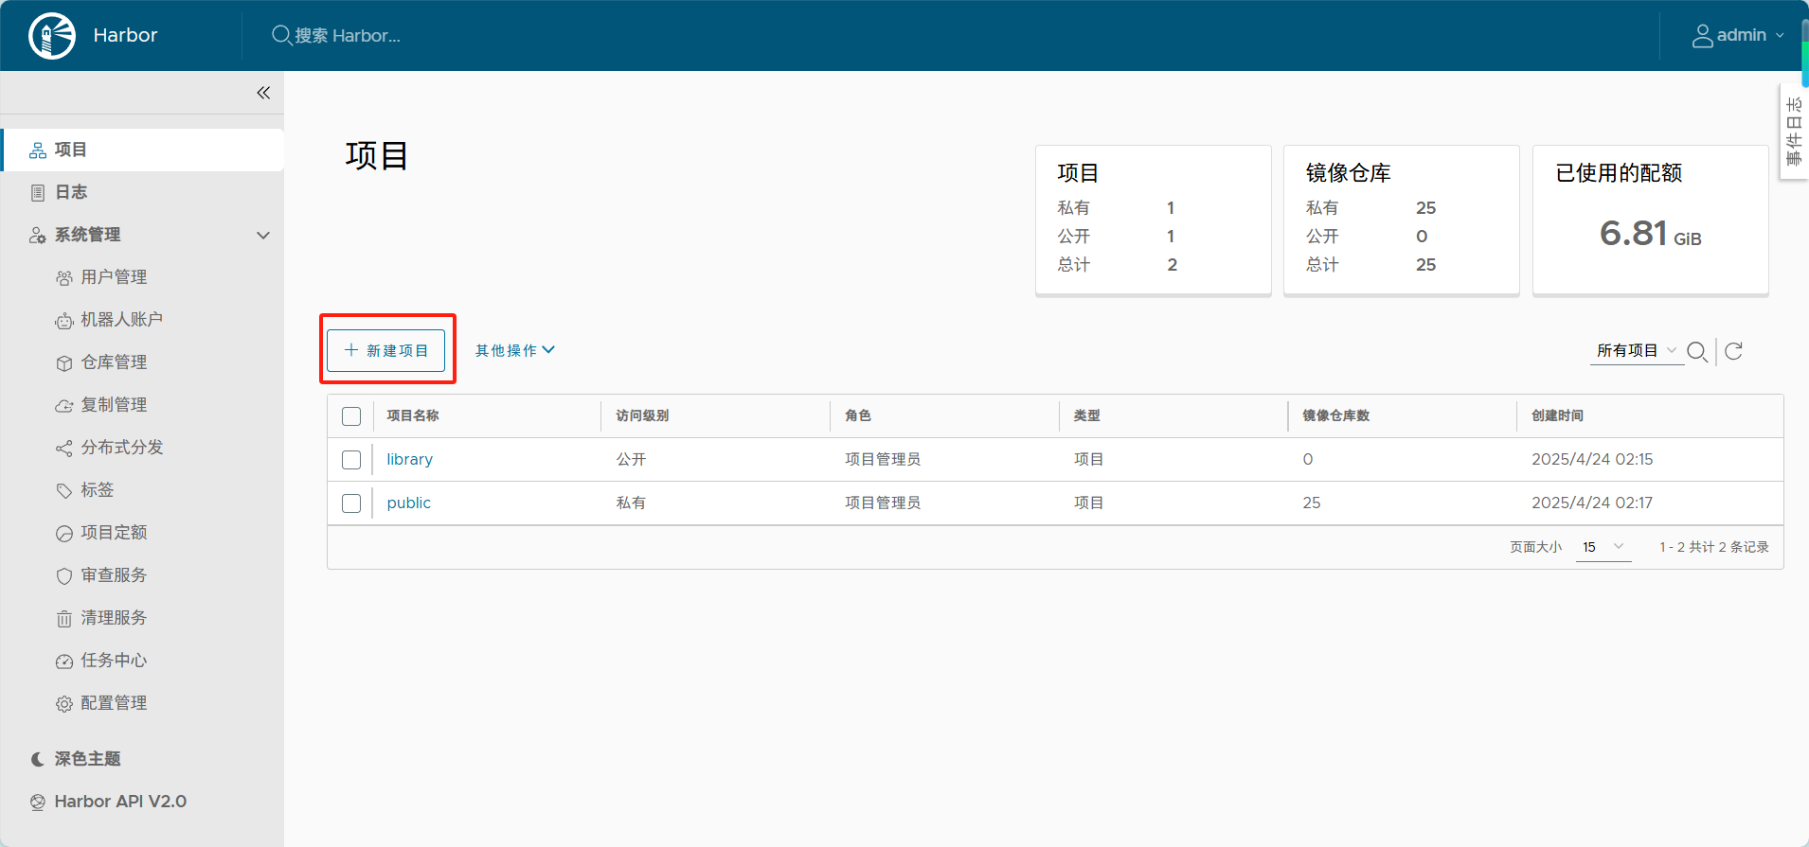Click the 配置管理 gear icon
This screenshot has width=1809, height=847.
tap(63, 703)
